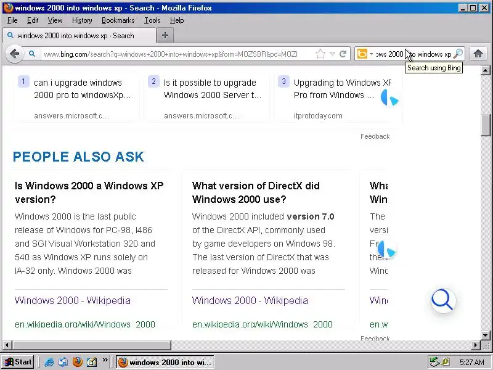Open the bookmark dropdown arrow beside the star
This screenshot has width=493, height=370.
(332, 54)
